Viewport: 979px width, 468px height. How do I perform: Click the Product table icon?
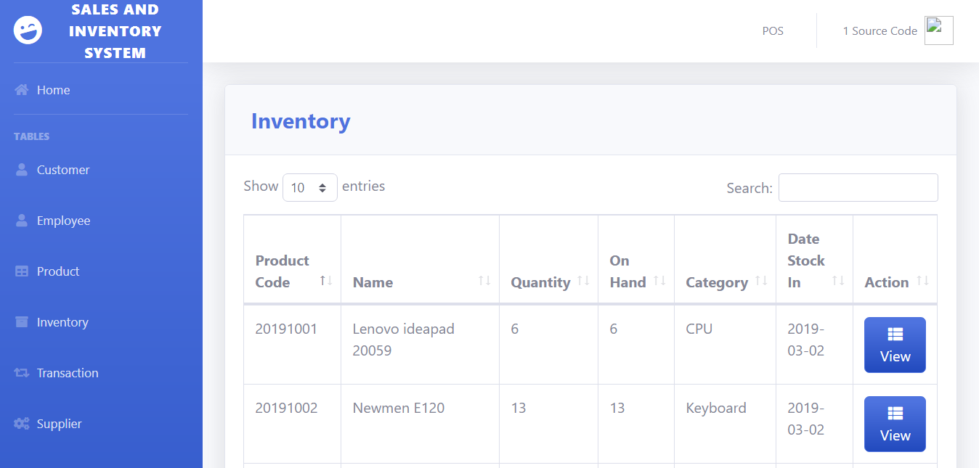[22, 271]
